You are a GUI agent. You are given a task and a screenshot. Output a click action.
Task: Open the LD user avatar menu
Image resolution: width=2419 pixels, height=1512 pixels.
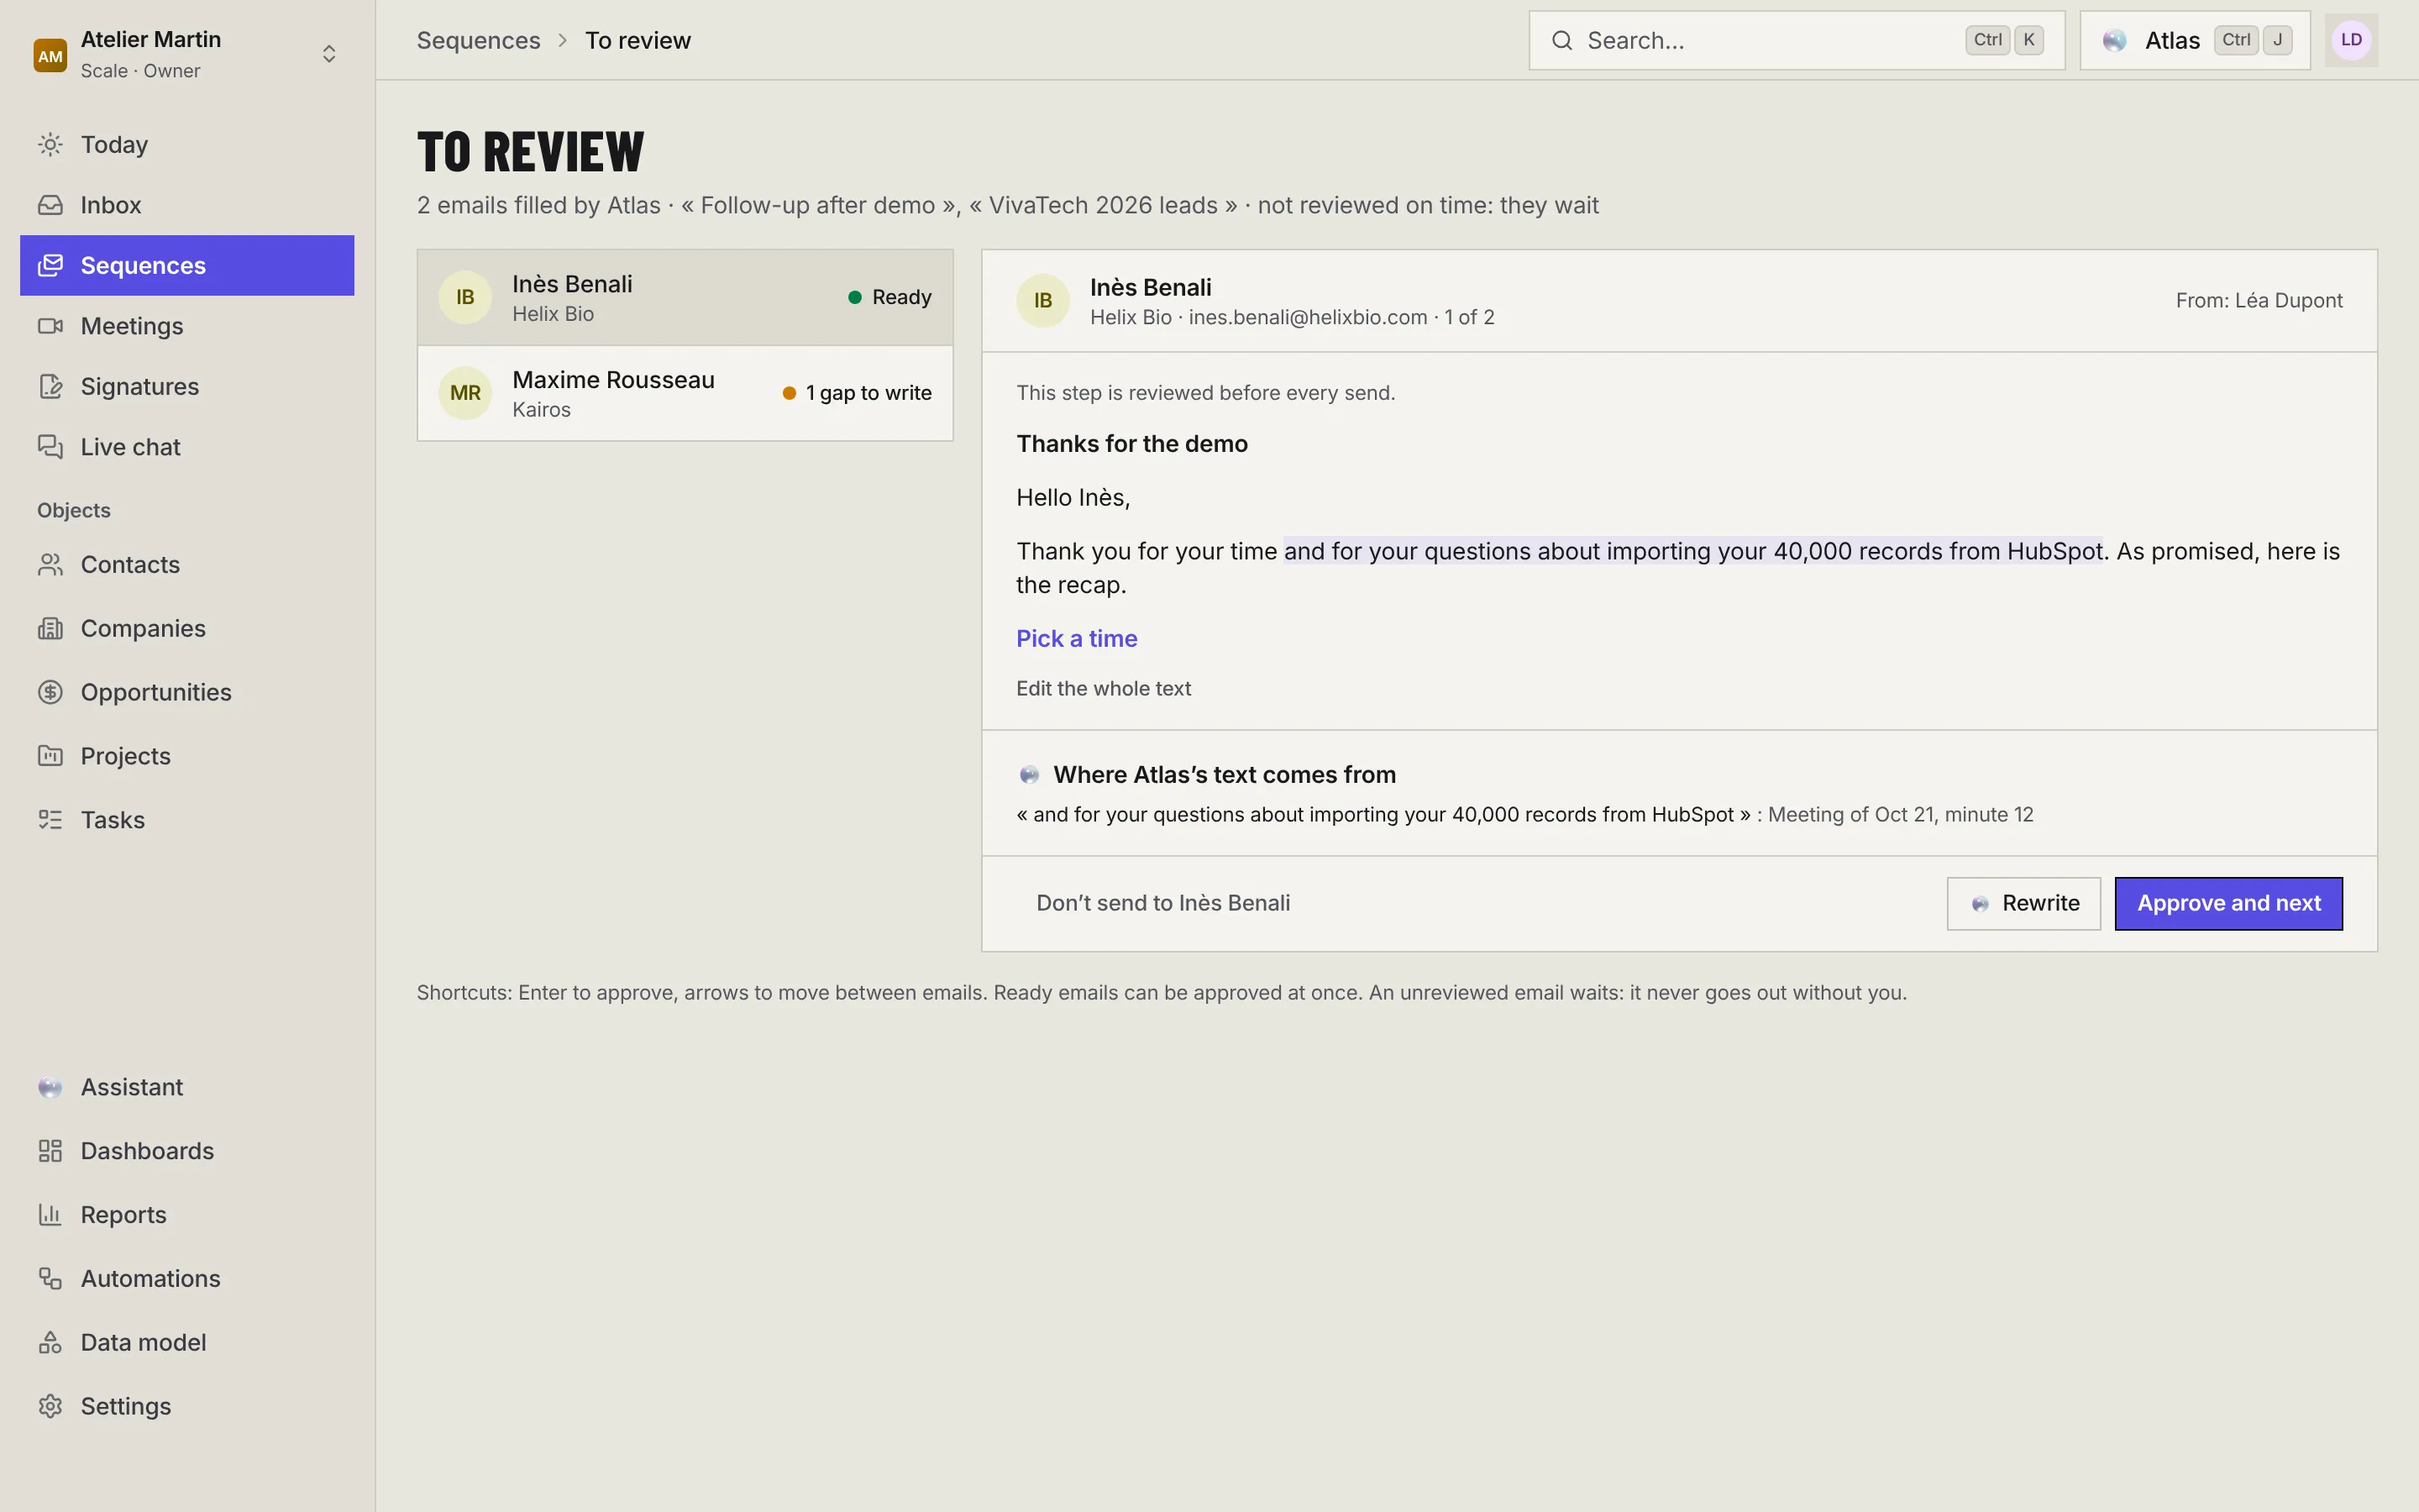pyautogui.click(x=2351, y=40)
